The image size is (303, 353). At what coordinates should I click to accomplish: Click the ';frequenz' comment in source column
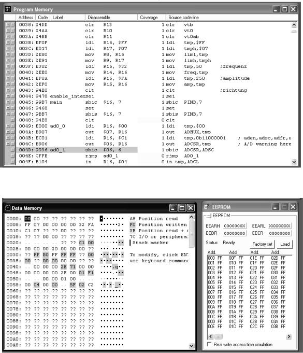point(233,66)
